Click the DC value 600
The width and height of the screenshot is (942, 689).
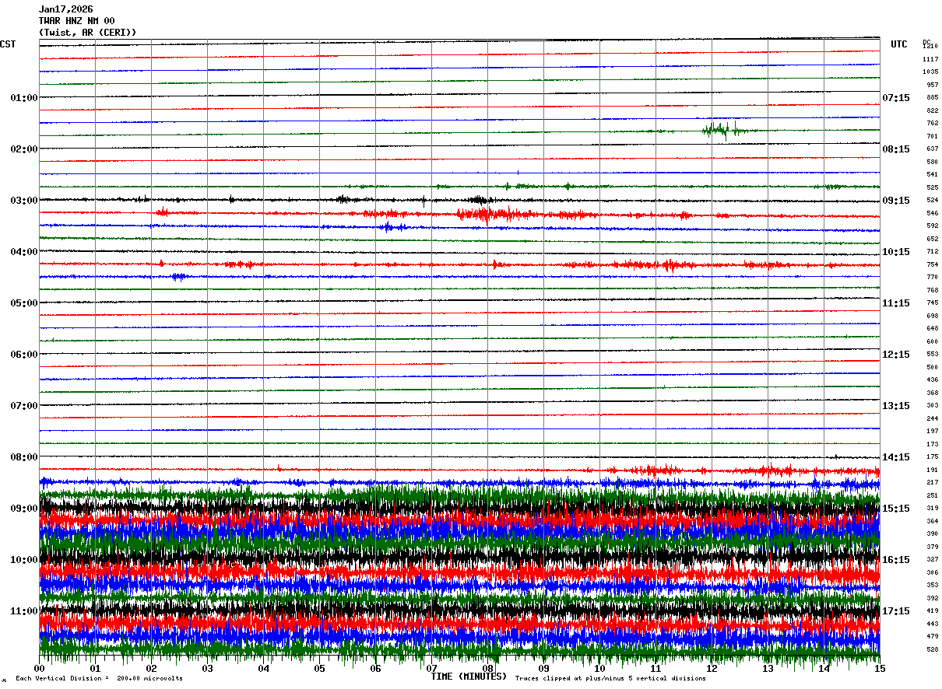pyautogui.click(x=932, y=341)
